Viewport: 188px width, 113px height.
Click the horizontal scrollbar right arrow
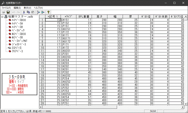[x=182, y=107]
